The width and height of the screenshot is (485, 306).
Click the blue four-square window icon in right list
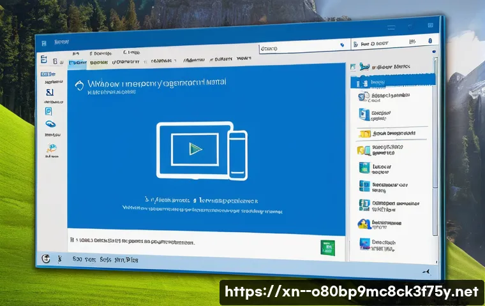(x=364, y=186)
